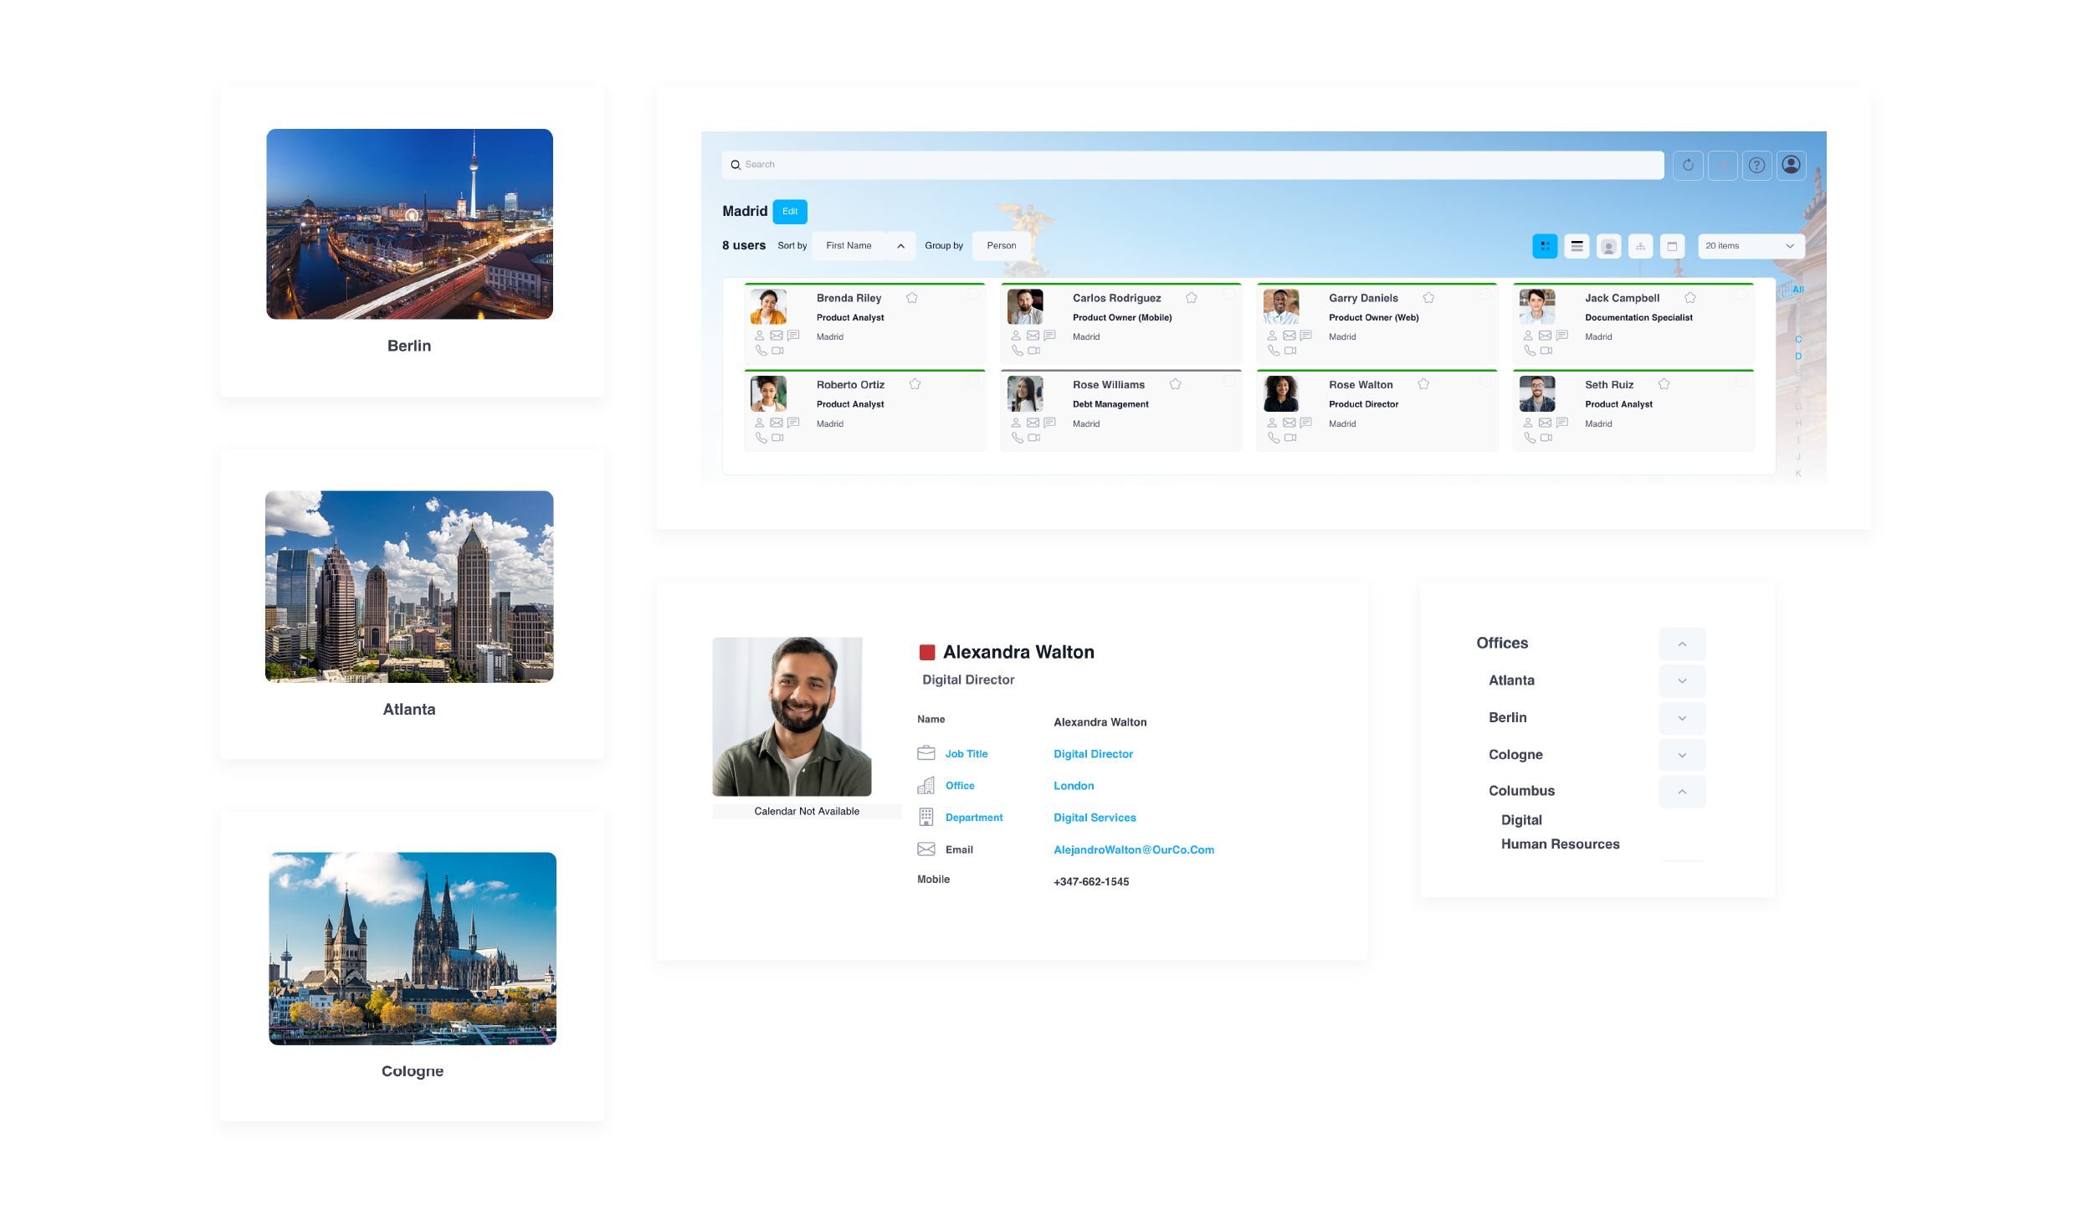Click the AlejandroWalton@OurCo.Com email link
The height and width of the screenshot is (1221, 2092).
click(1133, 849)
